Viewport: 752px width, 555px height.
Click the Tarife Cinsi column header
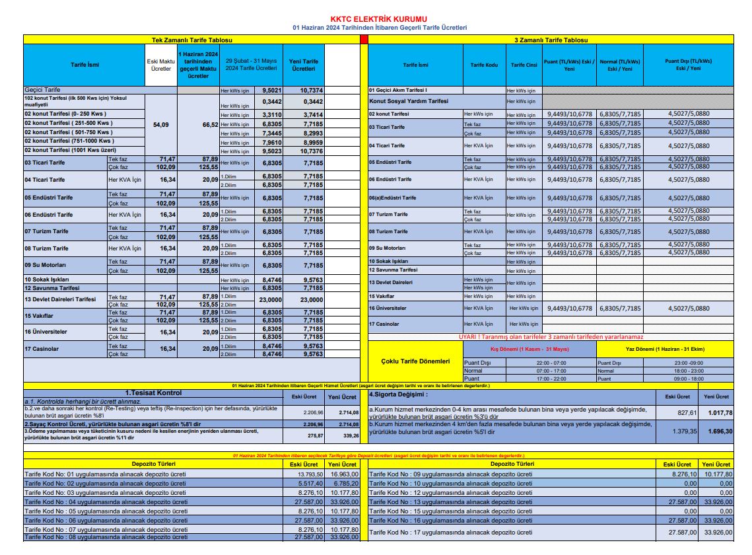tap(524, 65)
